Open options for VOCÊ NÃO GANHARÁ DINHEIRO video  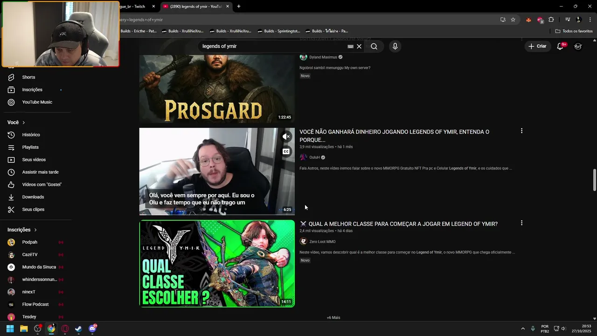pyautogui.click(x=521, y=131)
